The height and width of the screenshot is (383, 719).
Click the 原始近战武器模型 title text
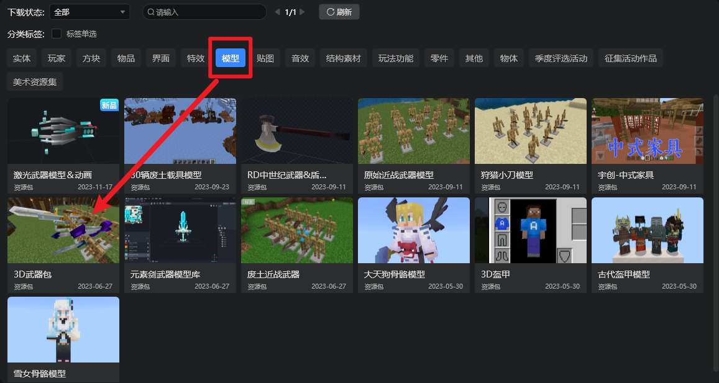point(399,175)
